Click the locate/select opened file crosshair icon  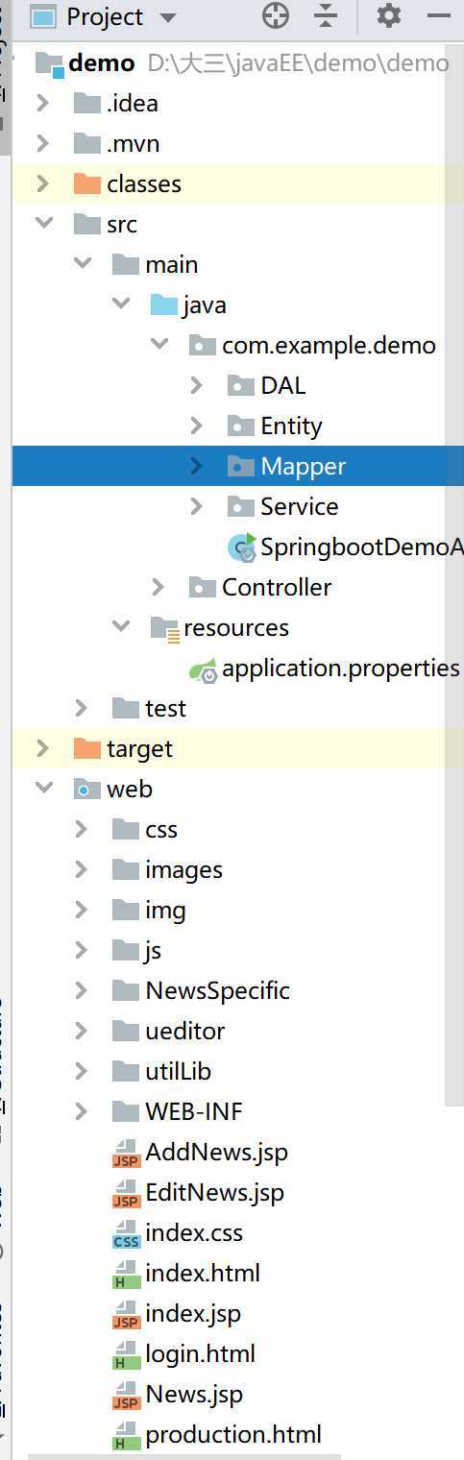pyautogui.click(x=276, y=16)
